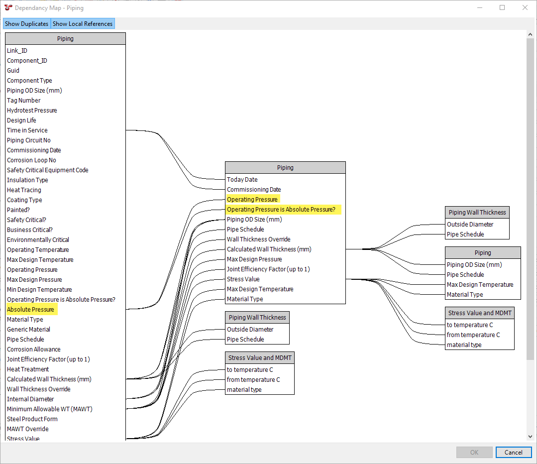
Task: Select the Heat Tracing field
Action: click(x=24, y=190)
